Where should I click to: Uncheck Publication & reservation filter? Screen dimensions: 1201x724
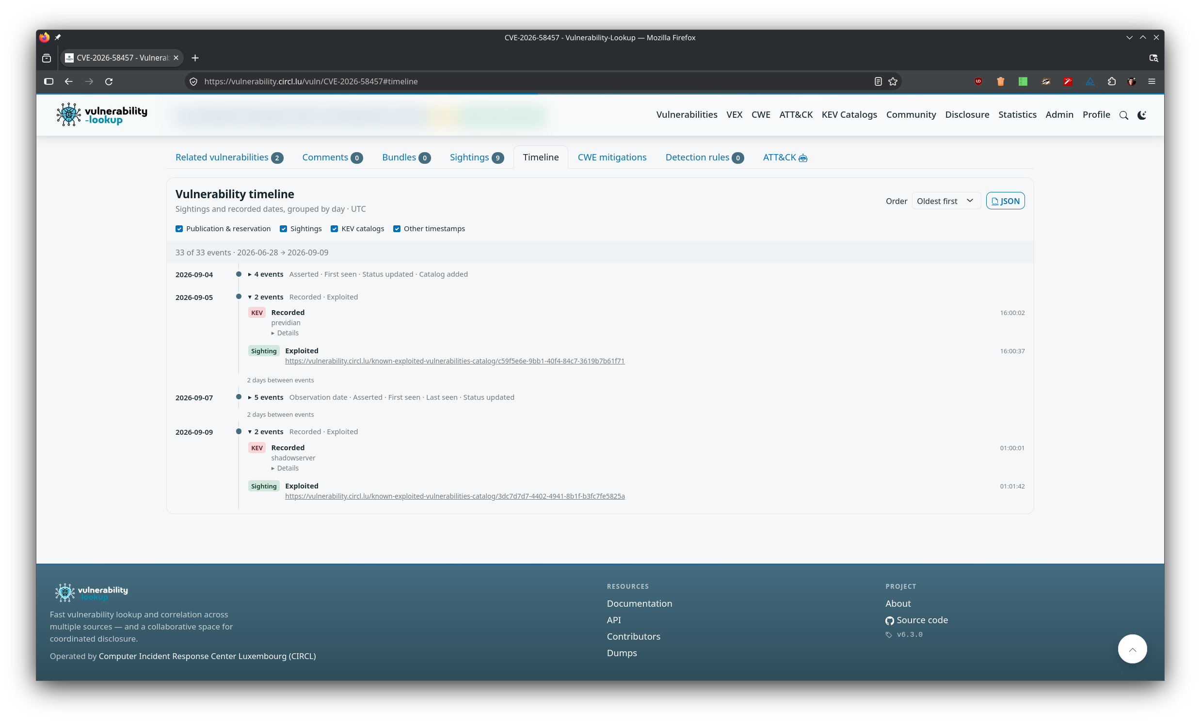179,229
